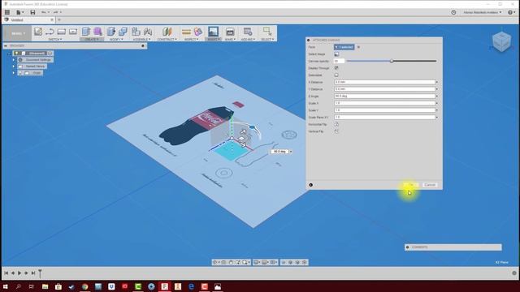Open the user account name dropdown
520x292 pixels.
[483, 12]
